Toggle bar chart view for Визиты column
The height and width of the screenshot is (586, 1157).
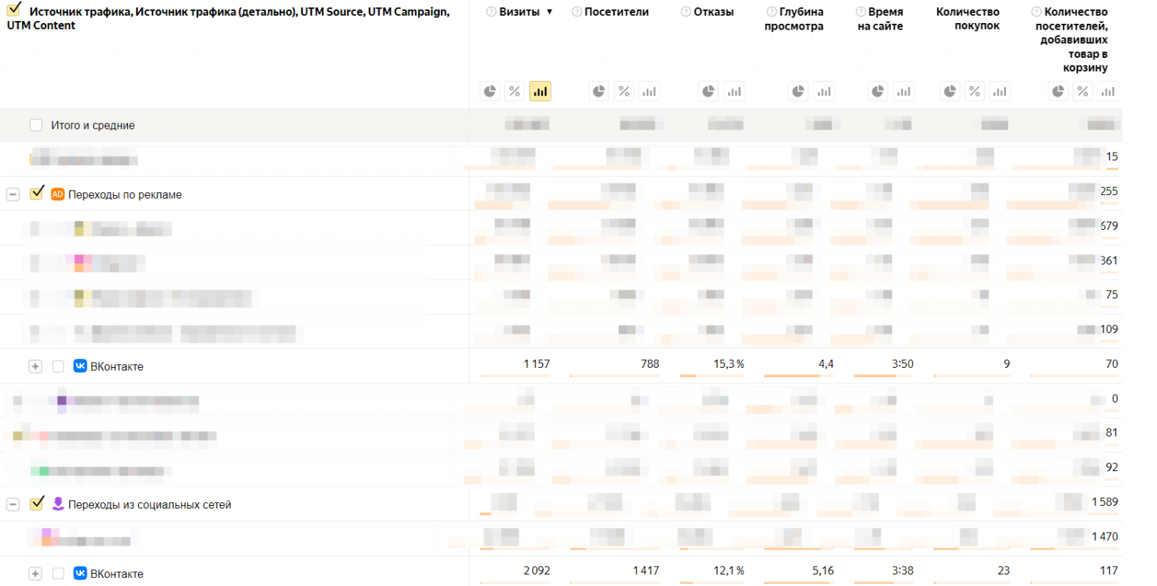pyautogui.click(x=540, y=91)
